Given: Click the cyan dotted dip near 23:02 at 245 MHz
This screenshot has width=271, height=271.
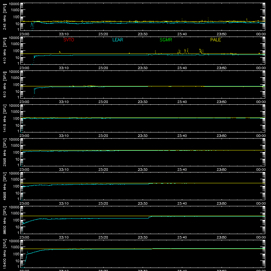Looking at the screenshot, I should (32, 25).
